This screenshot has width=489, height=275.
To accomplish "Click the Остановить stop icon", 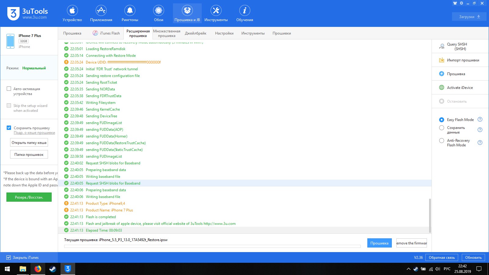I will pyautogui.click(x=442, y=101).
